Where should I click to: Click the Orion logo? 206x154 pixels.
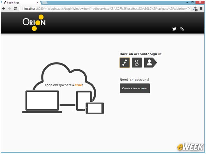[34, 23]
